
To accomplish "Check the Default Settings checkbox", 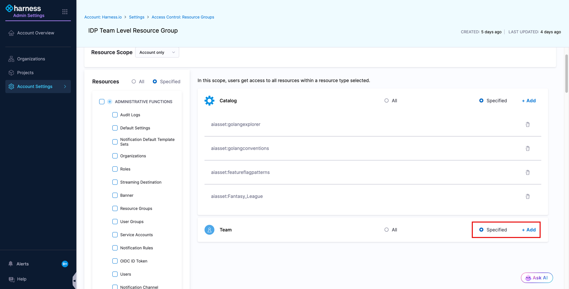I will 115,128.
